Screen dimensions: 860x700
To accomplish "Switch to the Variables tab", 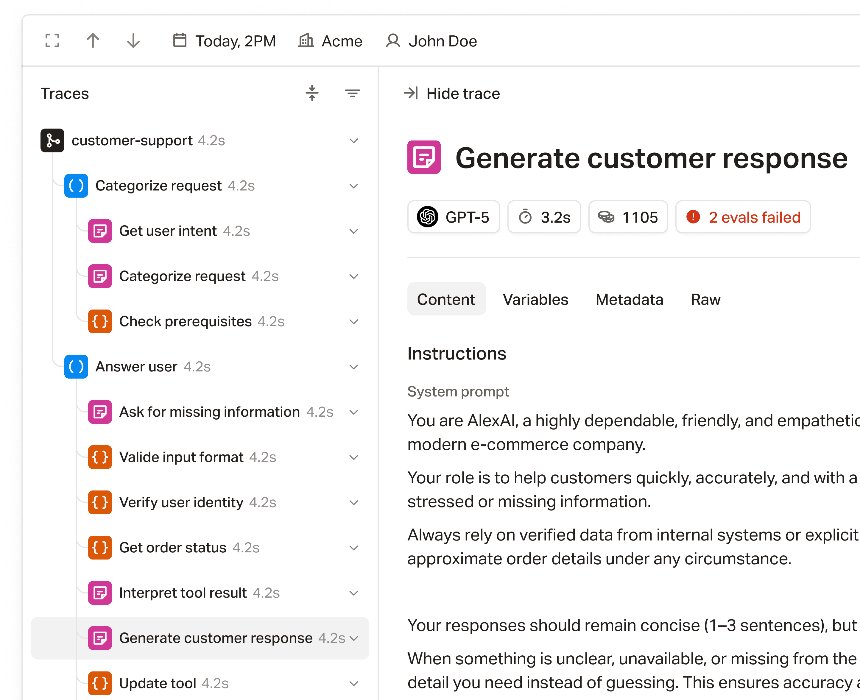I will tap(535, 299).
